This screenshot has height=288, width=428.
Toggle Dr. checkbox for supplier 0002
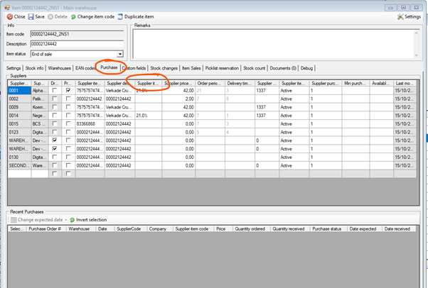(55, 99)
